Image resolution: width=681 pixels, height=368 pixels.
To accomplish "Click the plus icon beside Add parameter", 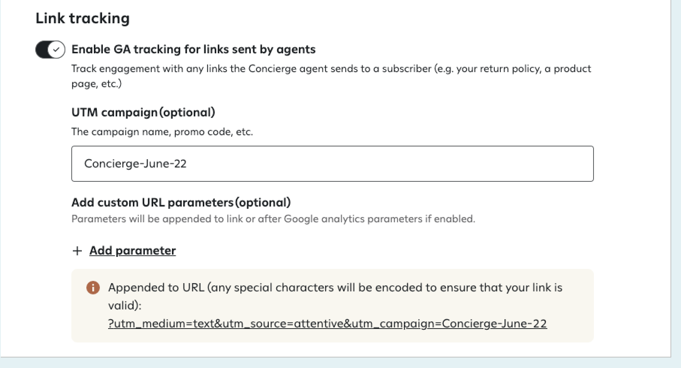I will click(77, 251).
